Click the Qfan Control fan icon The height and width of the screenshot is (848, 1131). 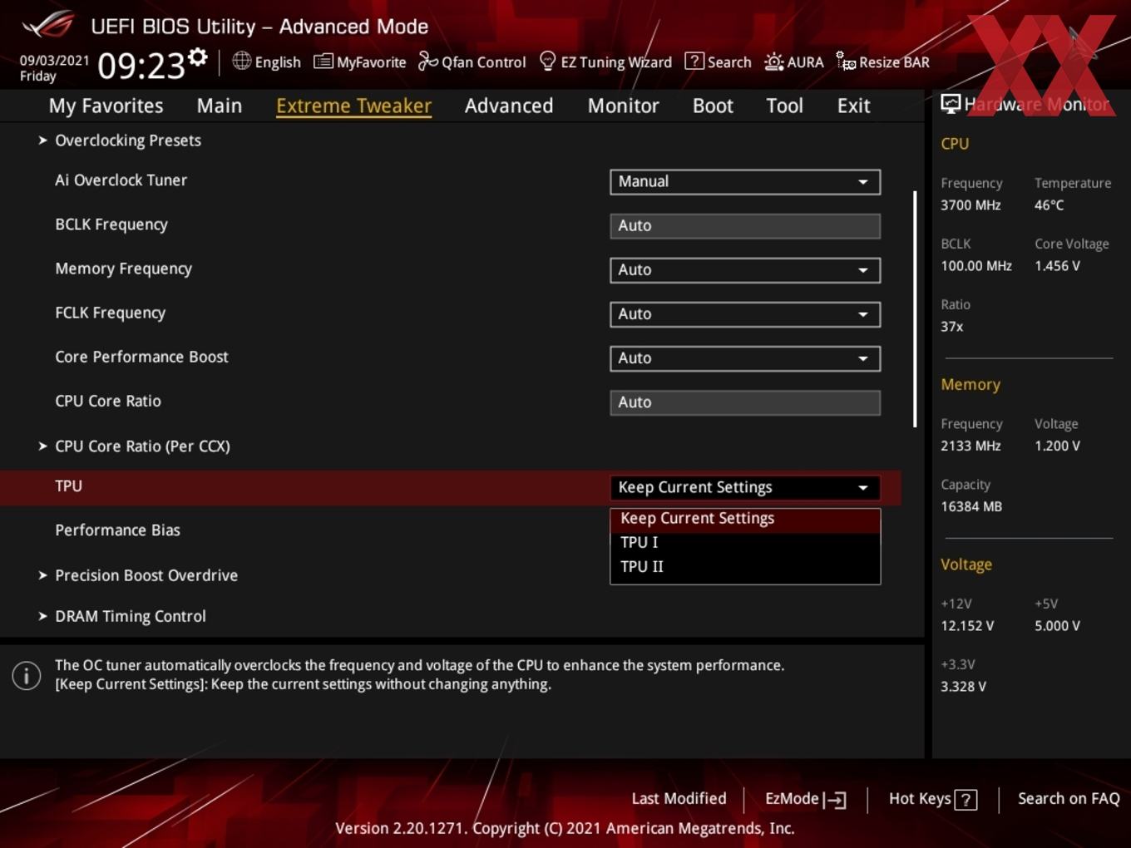(x=427, y=61)
